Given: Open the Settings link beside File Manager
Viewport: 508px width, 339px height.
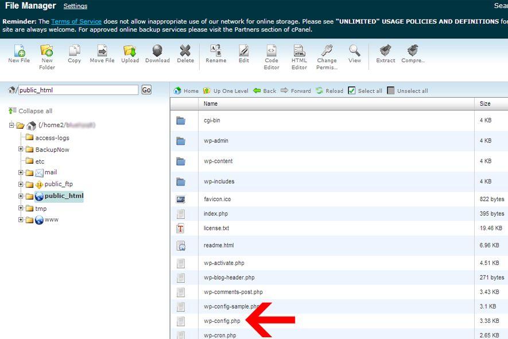Looking at the screenshot, I should (x=75, y=6).
